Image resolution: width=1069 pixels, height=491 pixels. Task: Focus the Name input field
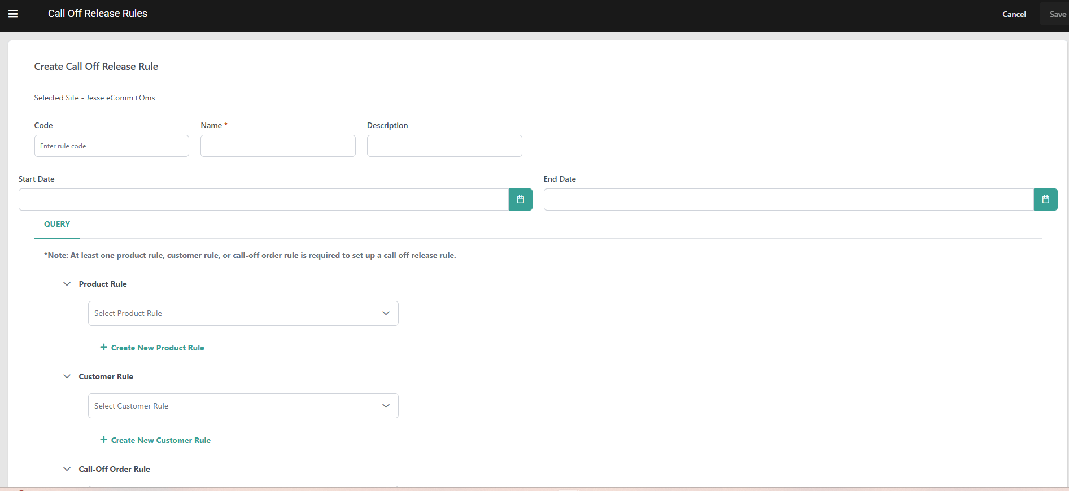278,146
